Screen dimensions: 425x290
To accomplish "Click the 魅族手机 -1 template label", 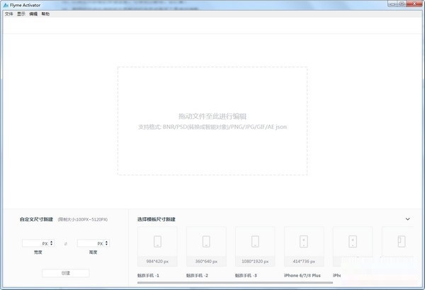I will [x=149, y=275].
